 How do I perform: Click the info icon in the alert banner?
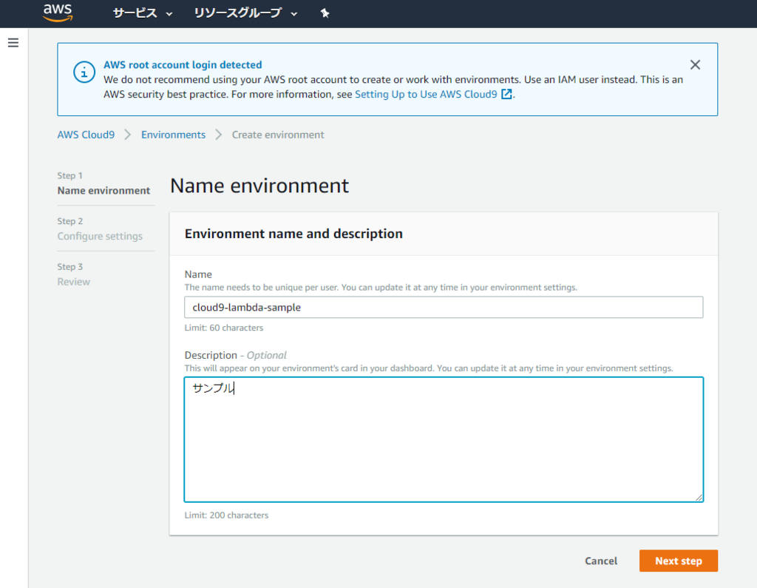(x=84, y=72)
